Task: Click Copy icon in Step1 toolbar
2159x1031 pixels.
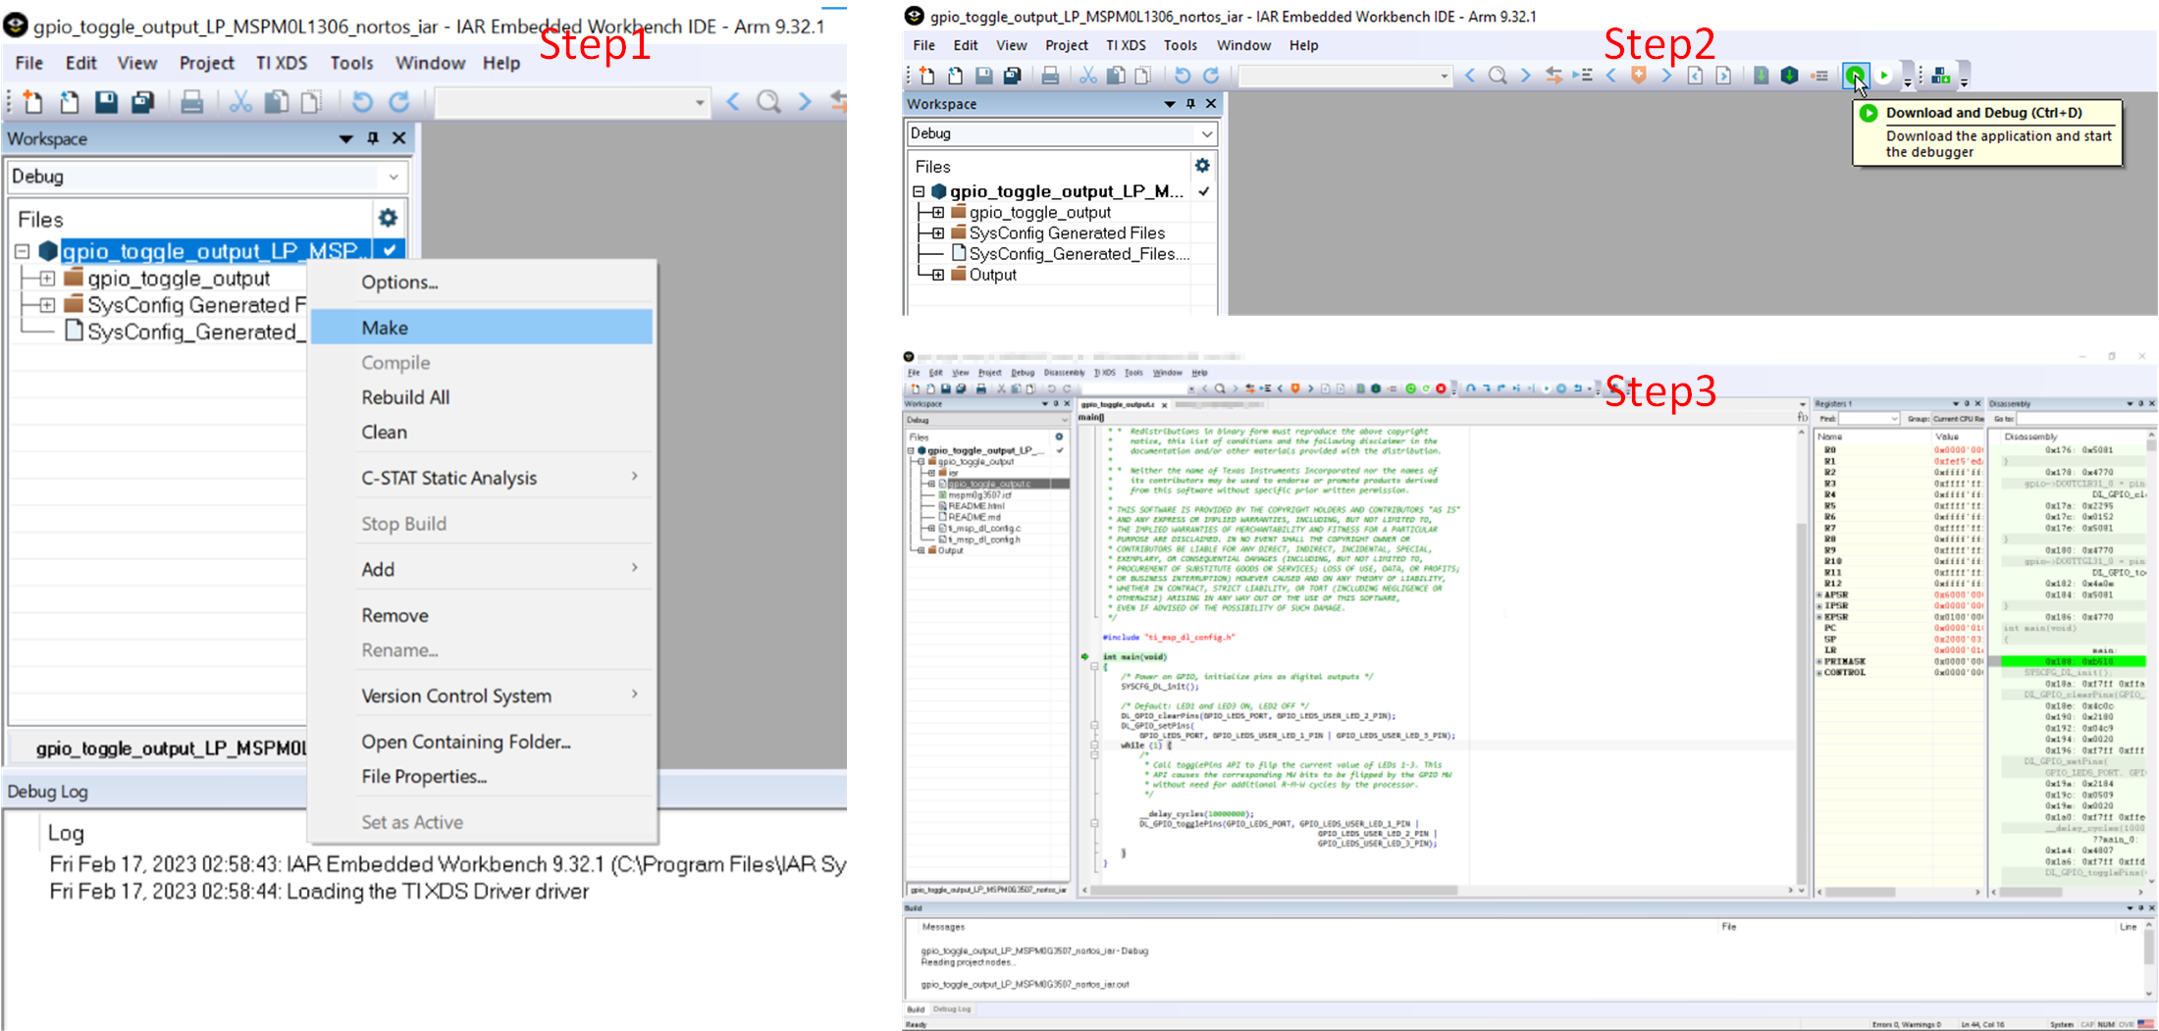Action: (277, 101)
